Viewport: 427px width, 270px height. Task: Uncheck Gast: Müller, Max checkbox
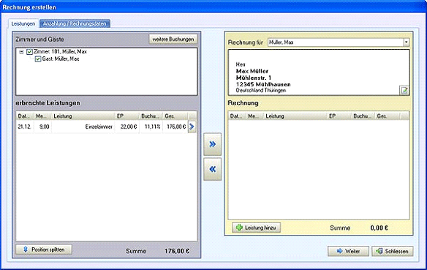point(38,59)
